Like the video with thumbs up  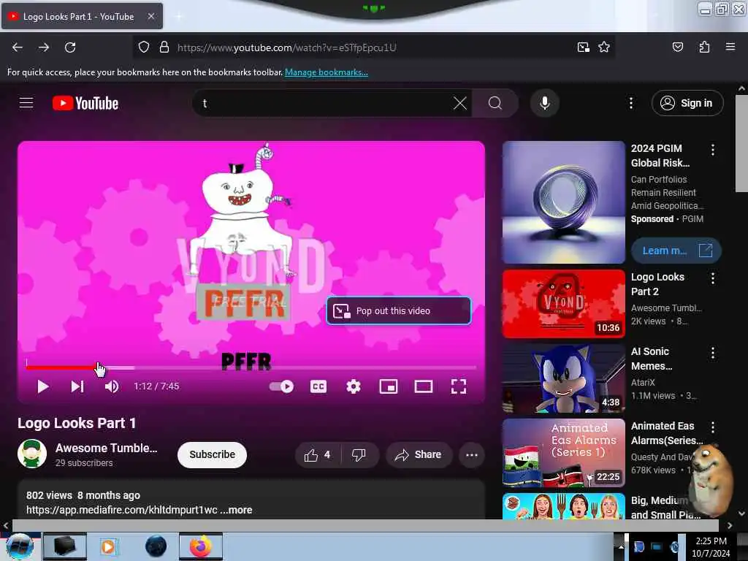pos(318,455)
